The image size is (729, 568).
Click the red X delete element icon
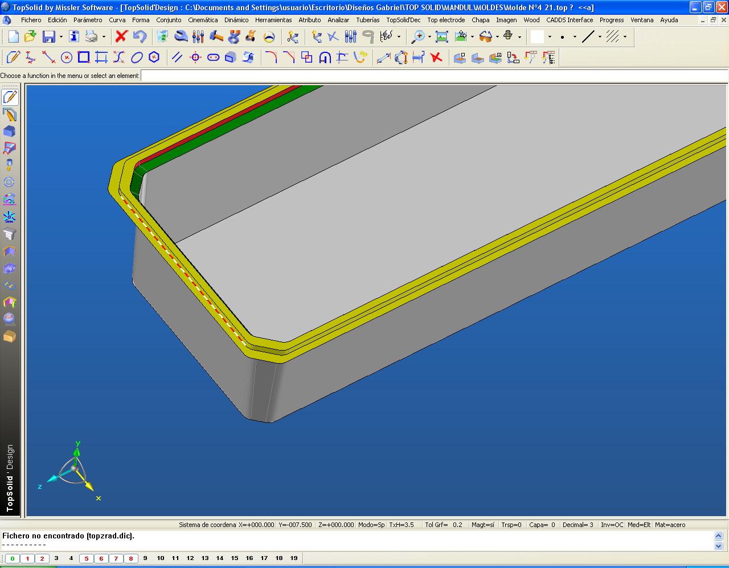(x=121, y=36)
